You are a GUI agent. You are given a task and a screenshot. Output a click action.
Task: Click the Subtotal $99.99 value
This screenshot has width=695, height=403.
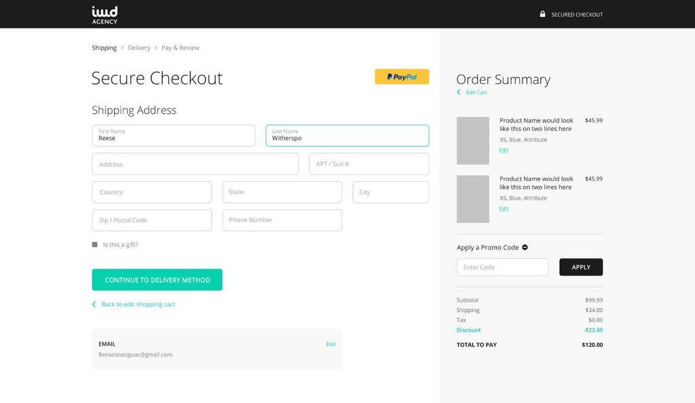594,300
